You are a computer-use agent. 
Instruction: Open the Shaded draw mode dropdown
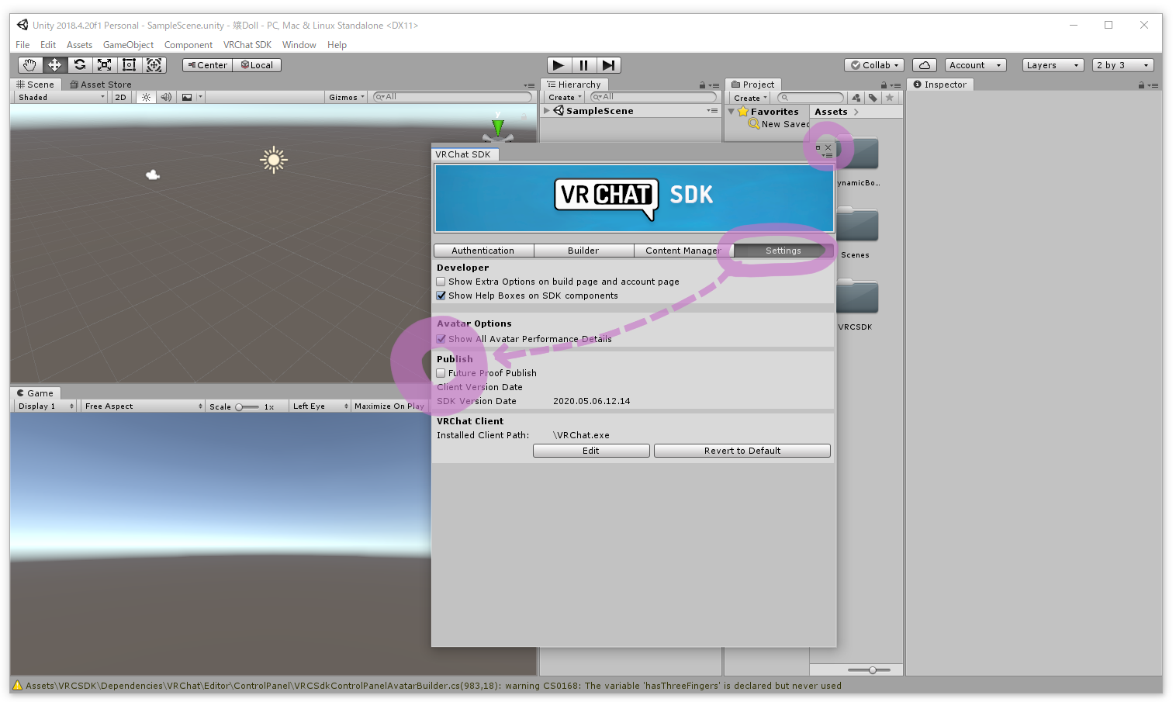coord(61,97)
